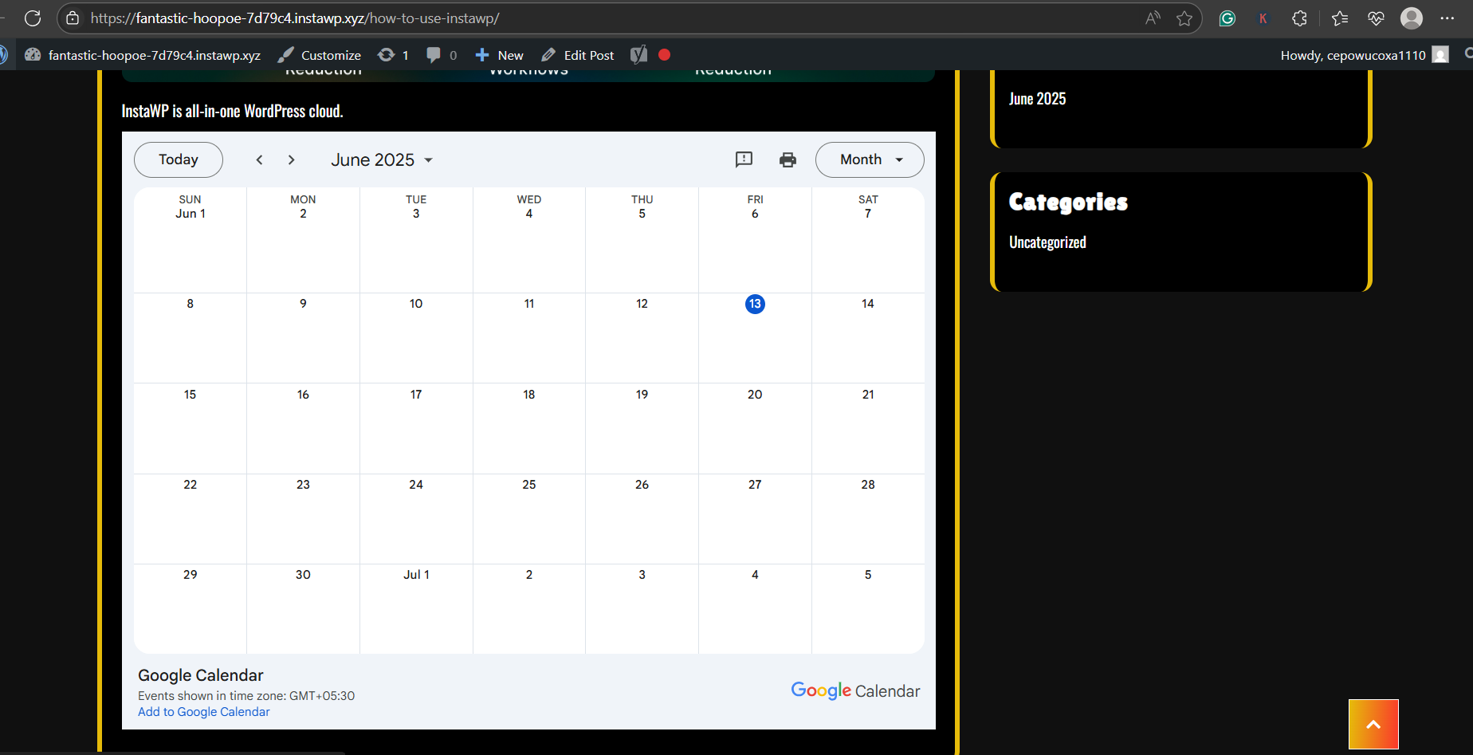This screenshot has width=1473, height=755.
Task: Select highlighted date 13 in calendar
Action: (755, 304)
